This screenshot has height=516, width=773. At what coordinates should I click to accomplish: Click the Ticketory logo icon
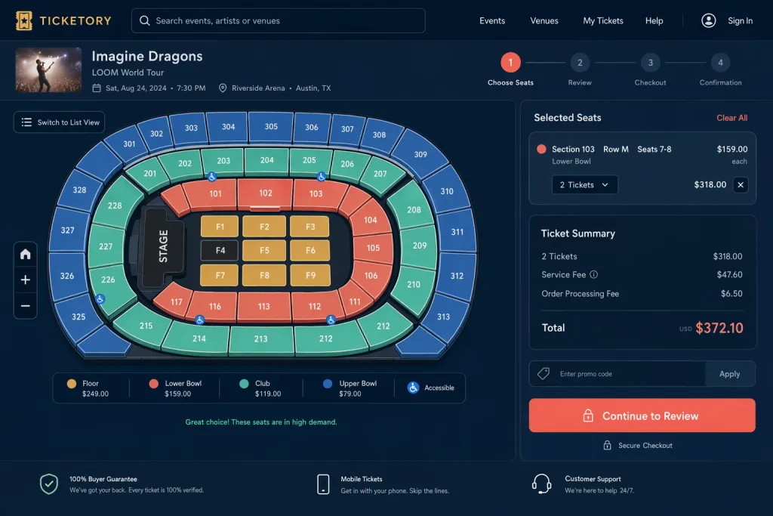click(23, 20)
